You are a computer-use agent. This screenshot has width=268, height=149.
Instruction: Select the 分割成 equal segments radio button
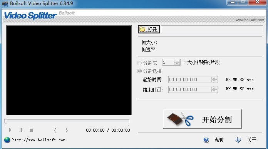pyautogui.click(x=139, y=63)
